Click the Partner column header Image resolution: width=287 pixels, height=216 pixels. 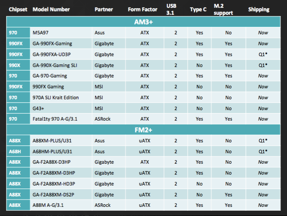tap(103, 10)
